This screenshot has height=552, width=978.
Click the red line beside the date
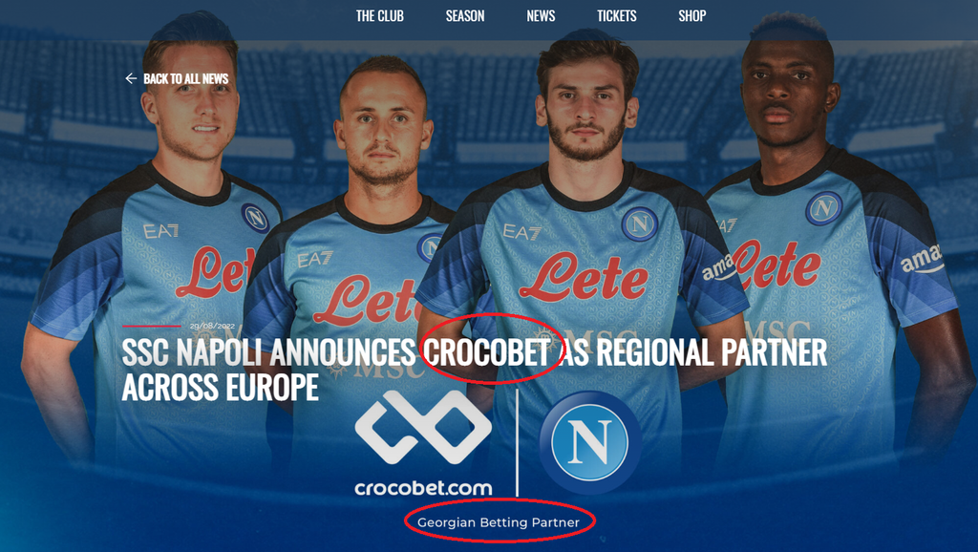(152, 327)
